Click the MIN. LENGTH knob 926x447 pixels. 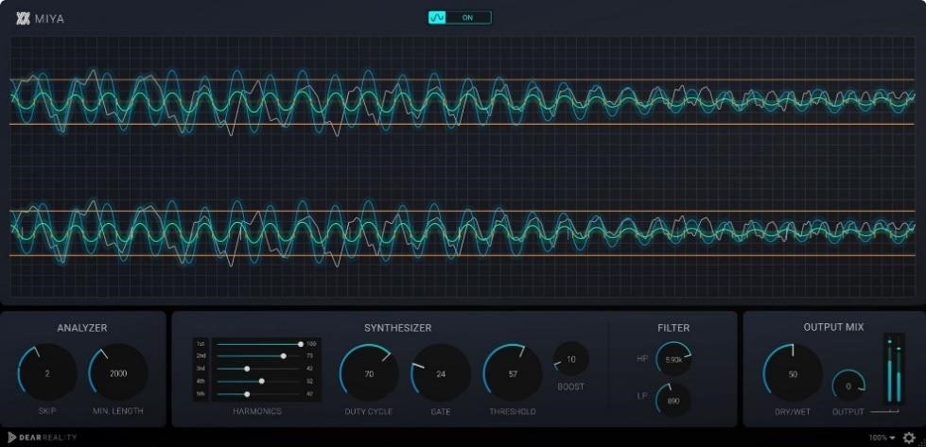[x=118, y=372]
